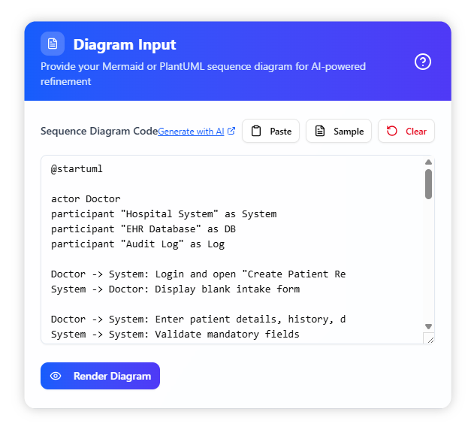Click the eye icon on Render Diagram

[x=56, y=376]
